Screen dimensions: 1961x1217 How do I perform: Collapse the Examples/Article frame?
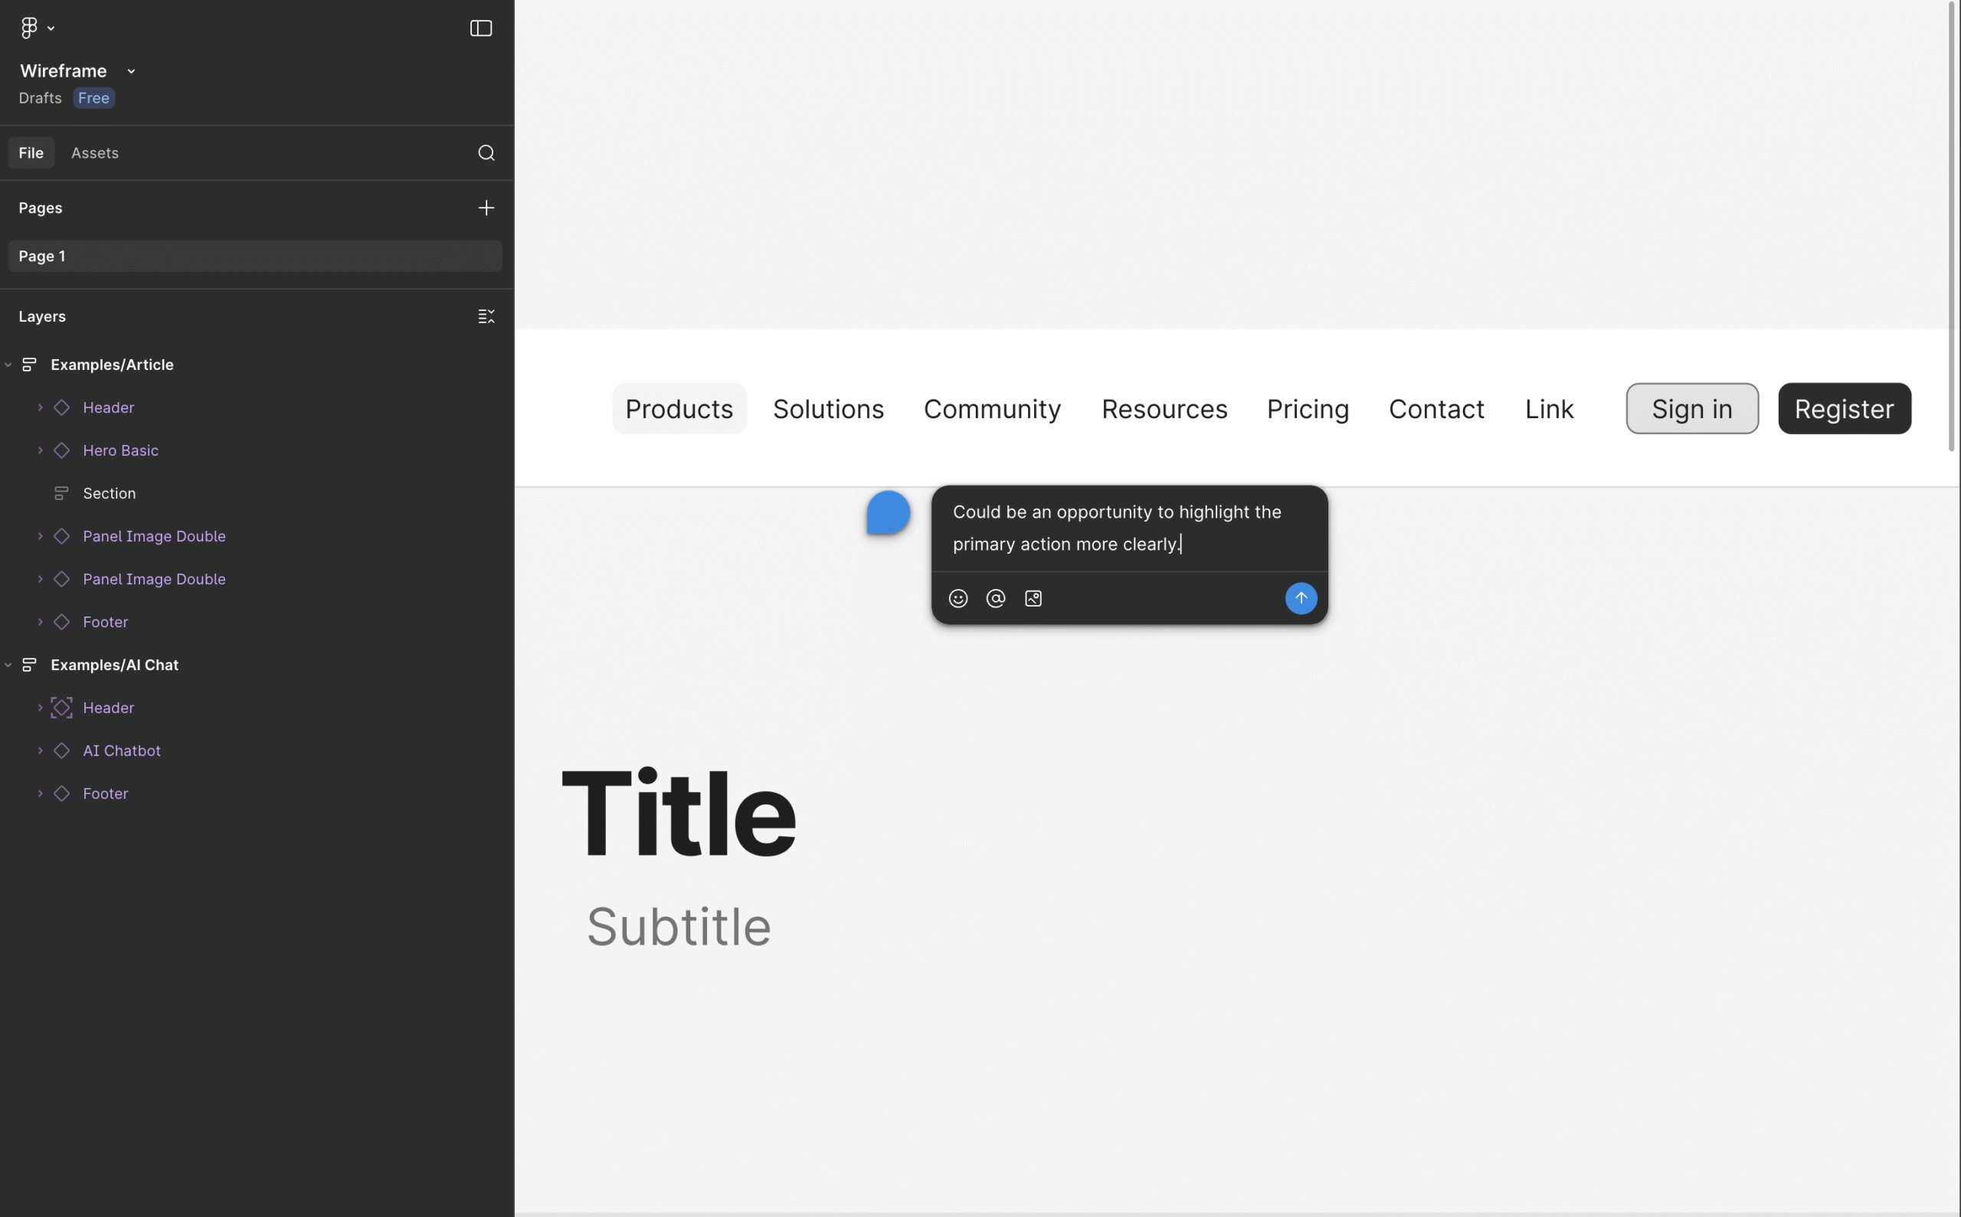click(x=8, y=365)
